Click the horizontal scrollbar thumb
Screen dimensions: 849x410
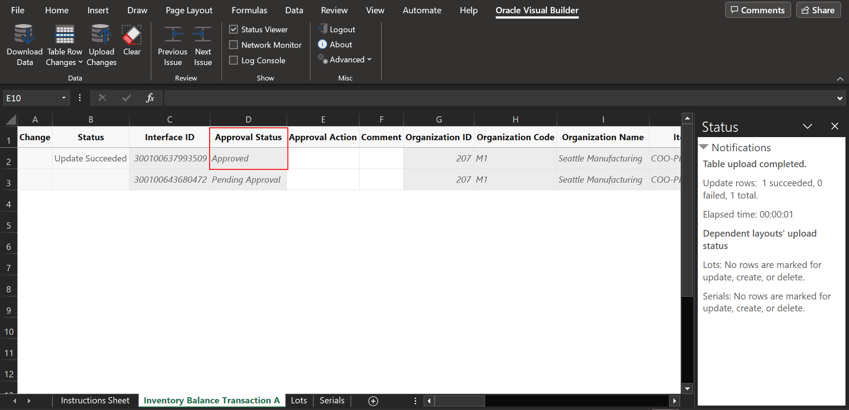[x=460, y=401]
